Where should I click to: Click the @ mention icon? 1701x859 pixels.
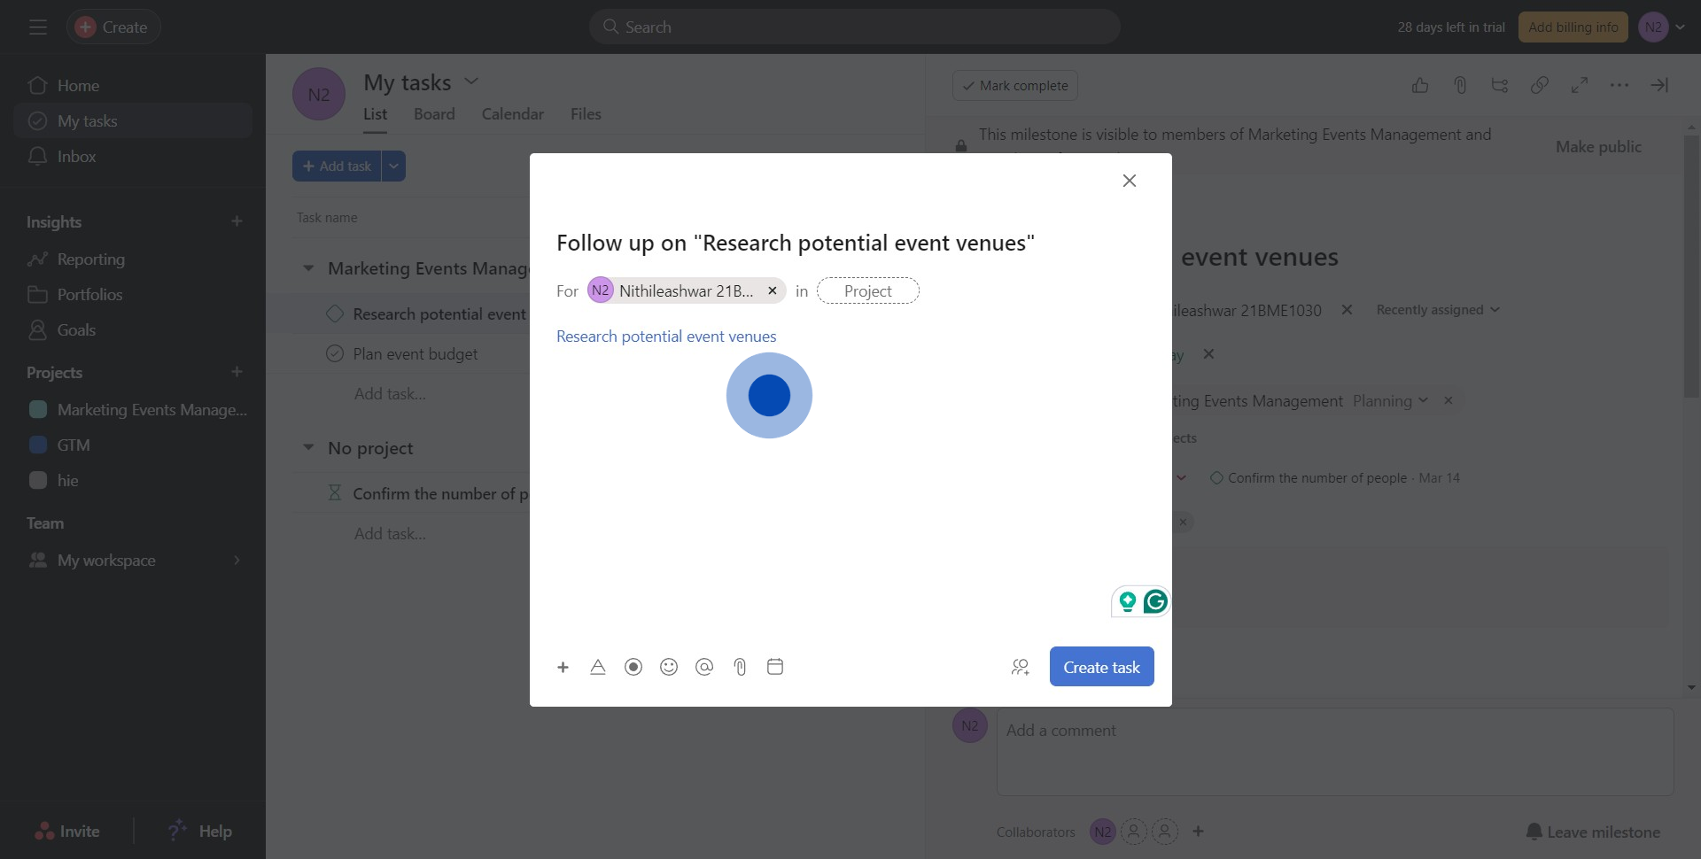click(x=704, y=667)
